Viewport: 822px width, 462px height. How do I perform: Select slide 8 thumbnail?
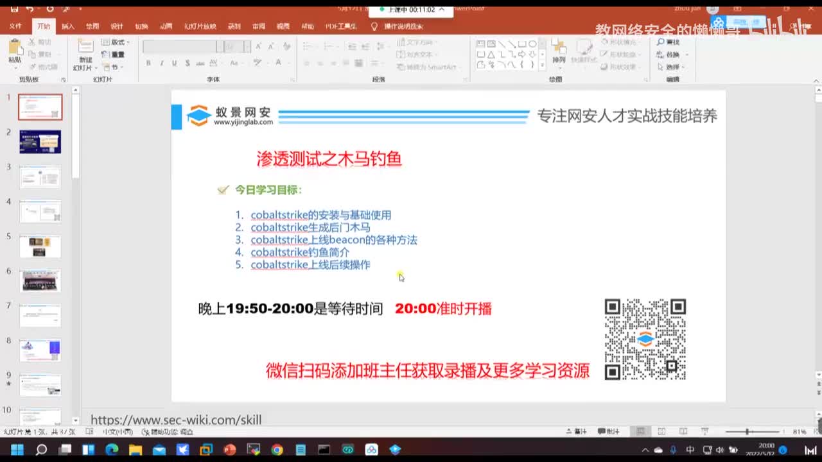tap(40, 350)
